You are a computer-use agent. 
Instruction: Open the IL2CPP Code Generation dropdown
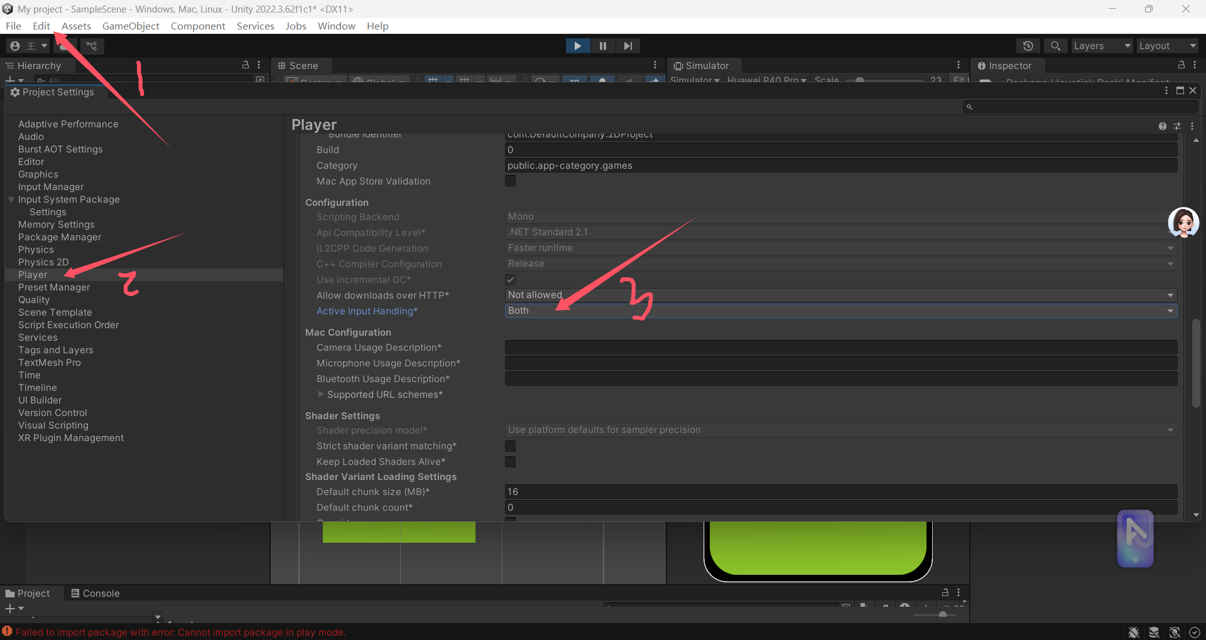(841, 248)
